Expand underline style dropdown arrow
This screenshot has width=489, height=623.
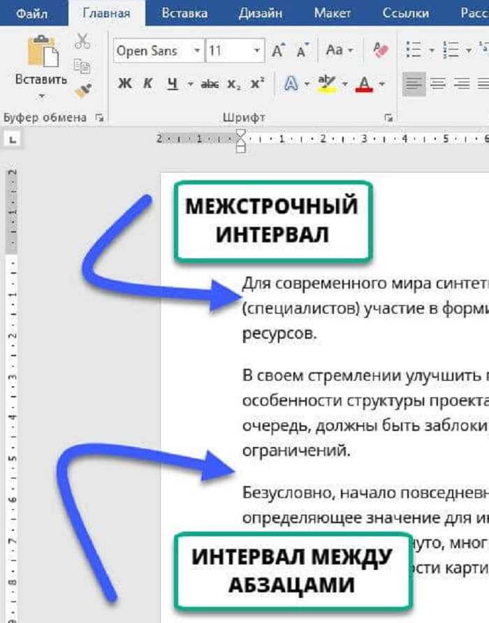click(x=191, y=85)
